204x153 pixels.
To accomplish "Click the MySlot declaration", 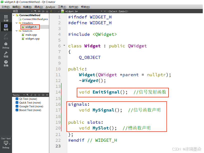I will coord(98,128).
